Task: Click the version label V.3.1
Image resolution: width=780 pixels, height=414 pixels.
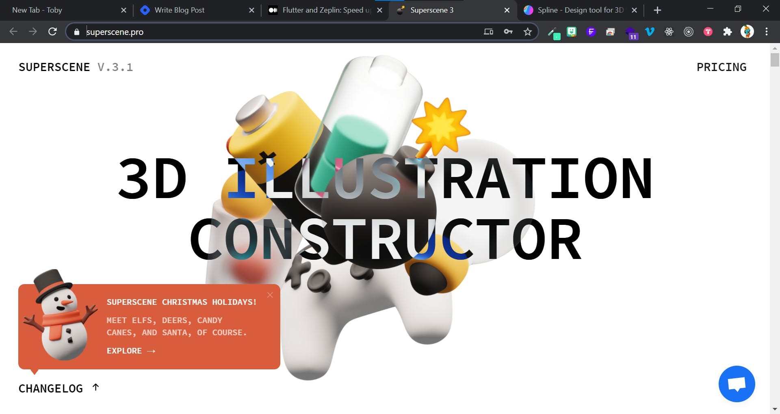Action: click(x=115, y=67)
